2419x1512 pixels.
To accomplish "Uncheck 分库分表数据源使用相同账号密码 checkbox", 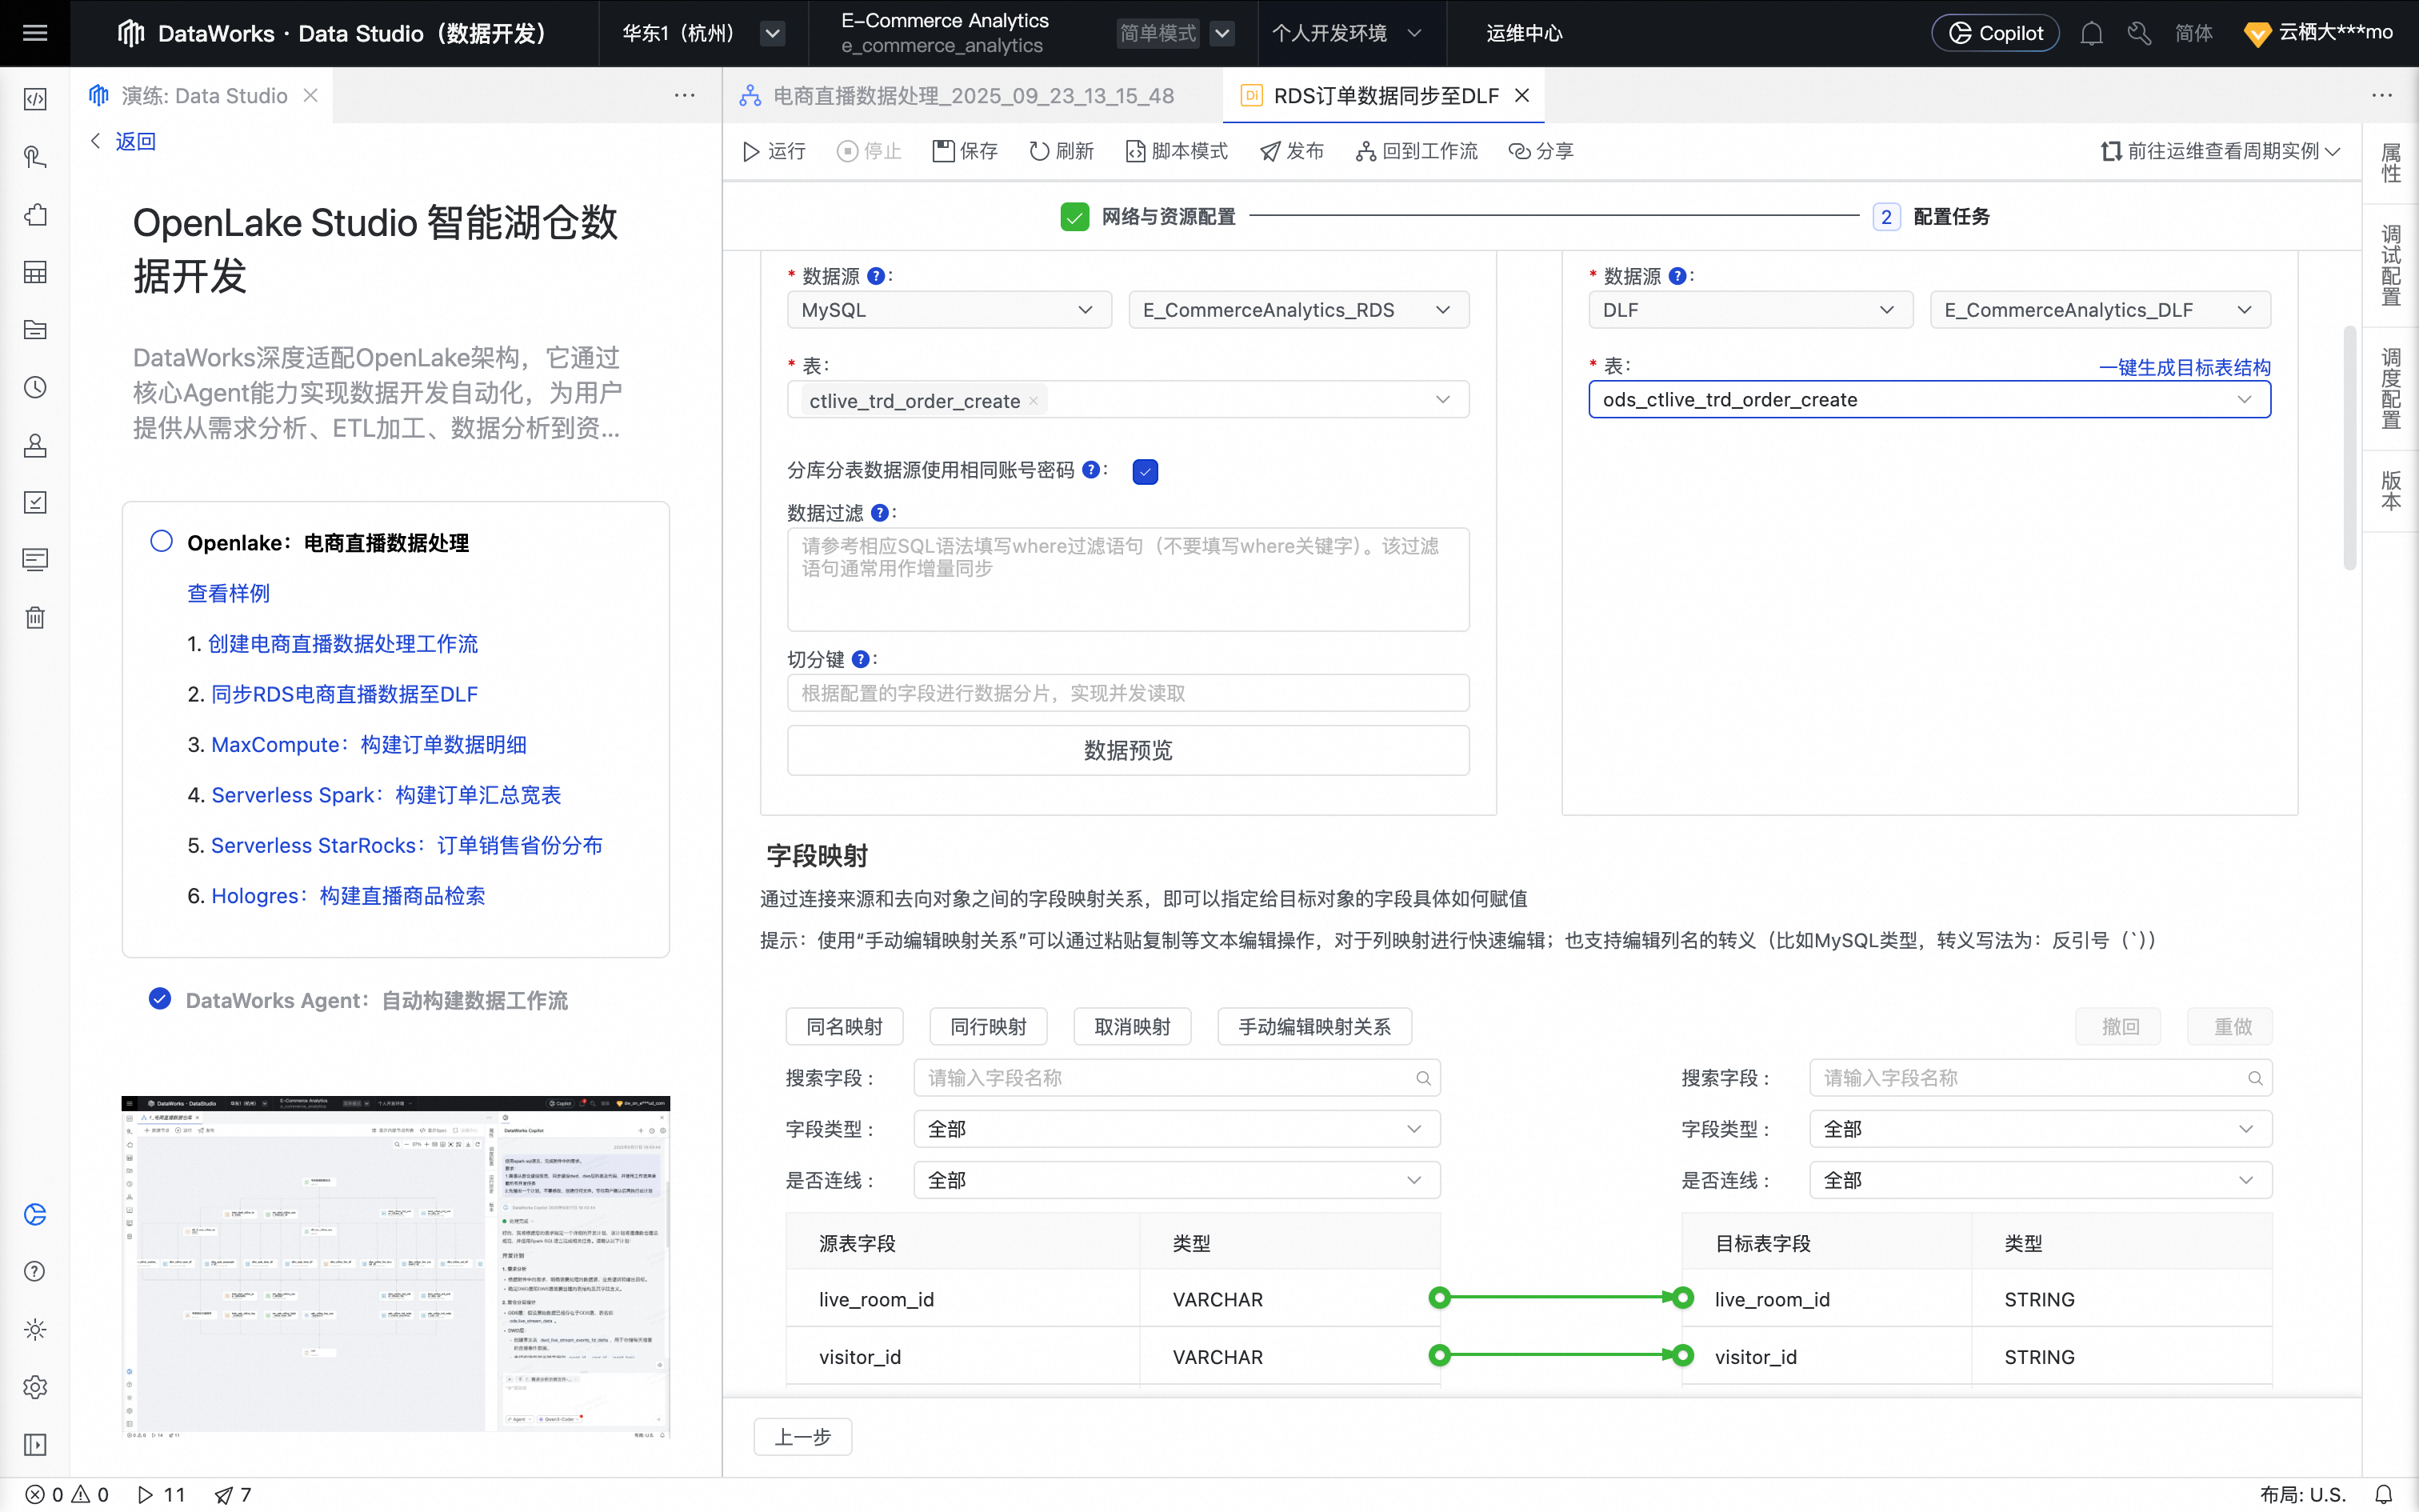I will coord(1146,471).
